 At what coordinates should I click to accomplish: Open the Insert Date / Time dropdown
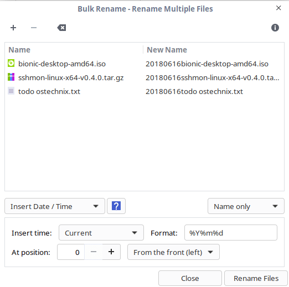point(55,206)
